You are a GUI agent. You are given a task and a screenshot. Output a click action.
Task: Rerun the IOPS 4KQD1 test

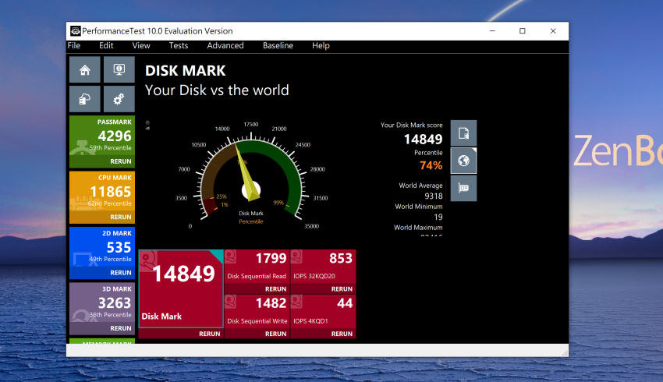click(x=342, y=334)
